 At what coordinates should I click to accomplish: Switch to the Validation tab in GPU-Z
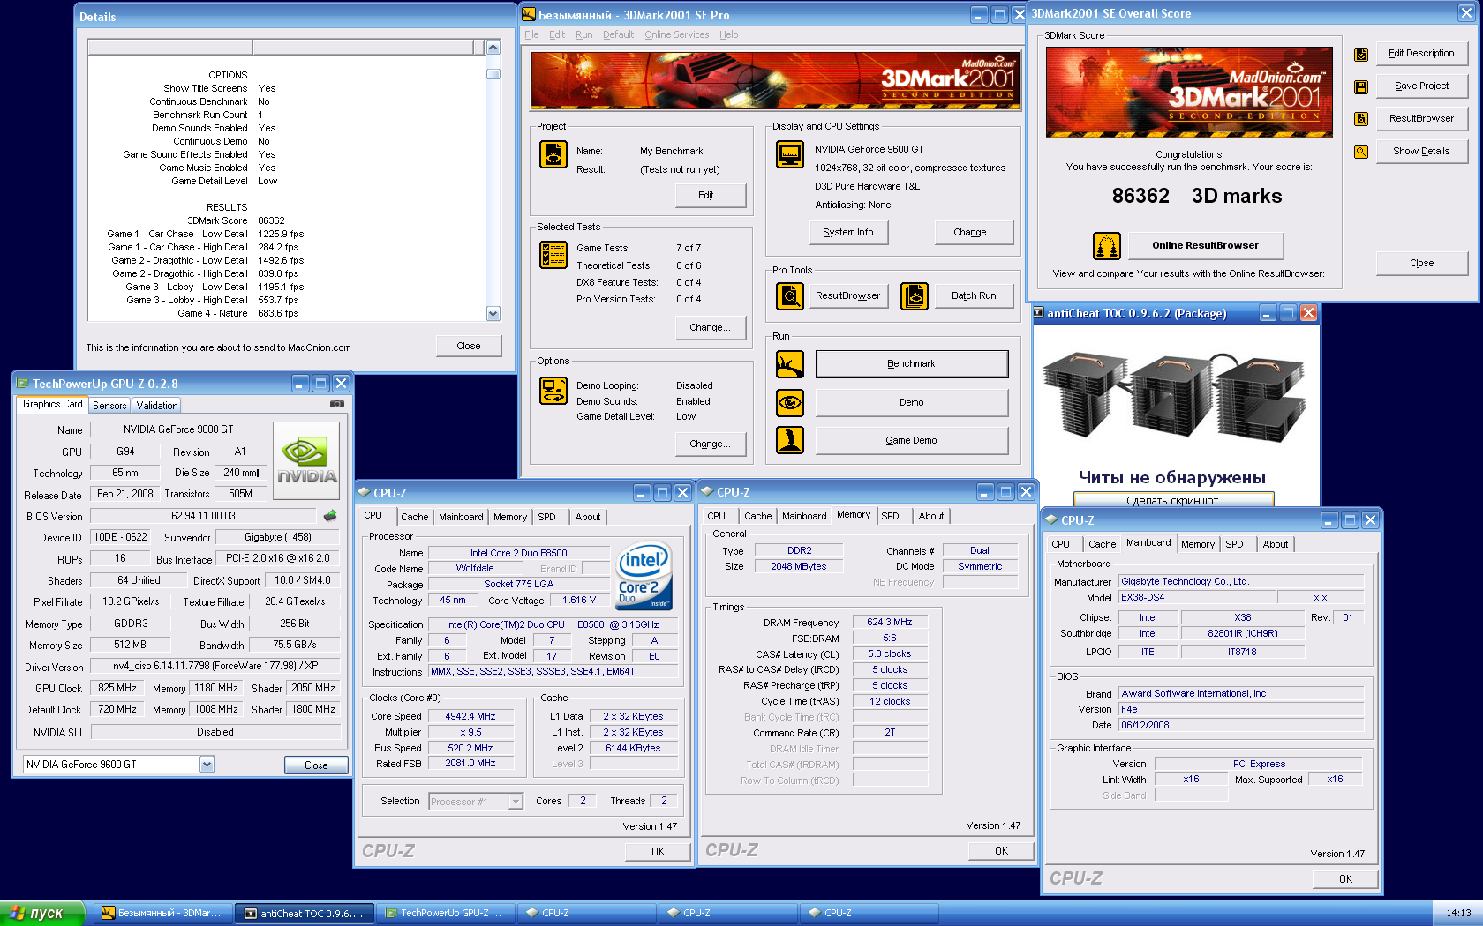coord(157,406)
